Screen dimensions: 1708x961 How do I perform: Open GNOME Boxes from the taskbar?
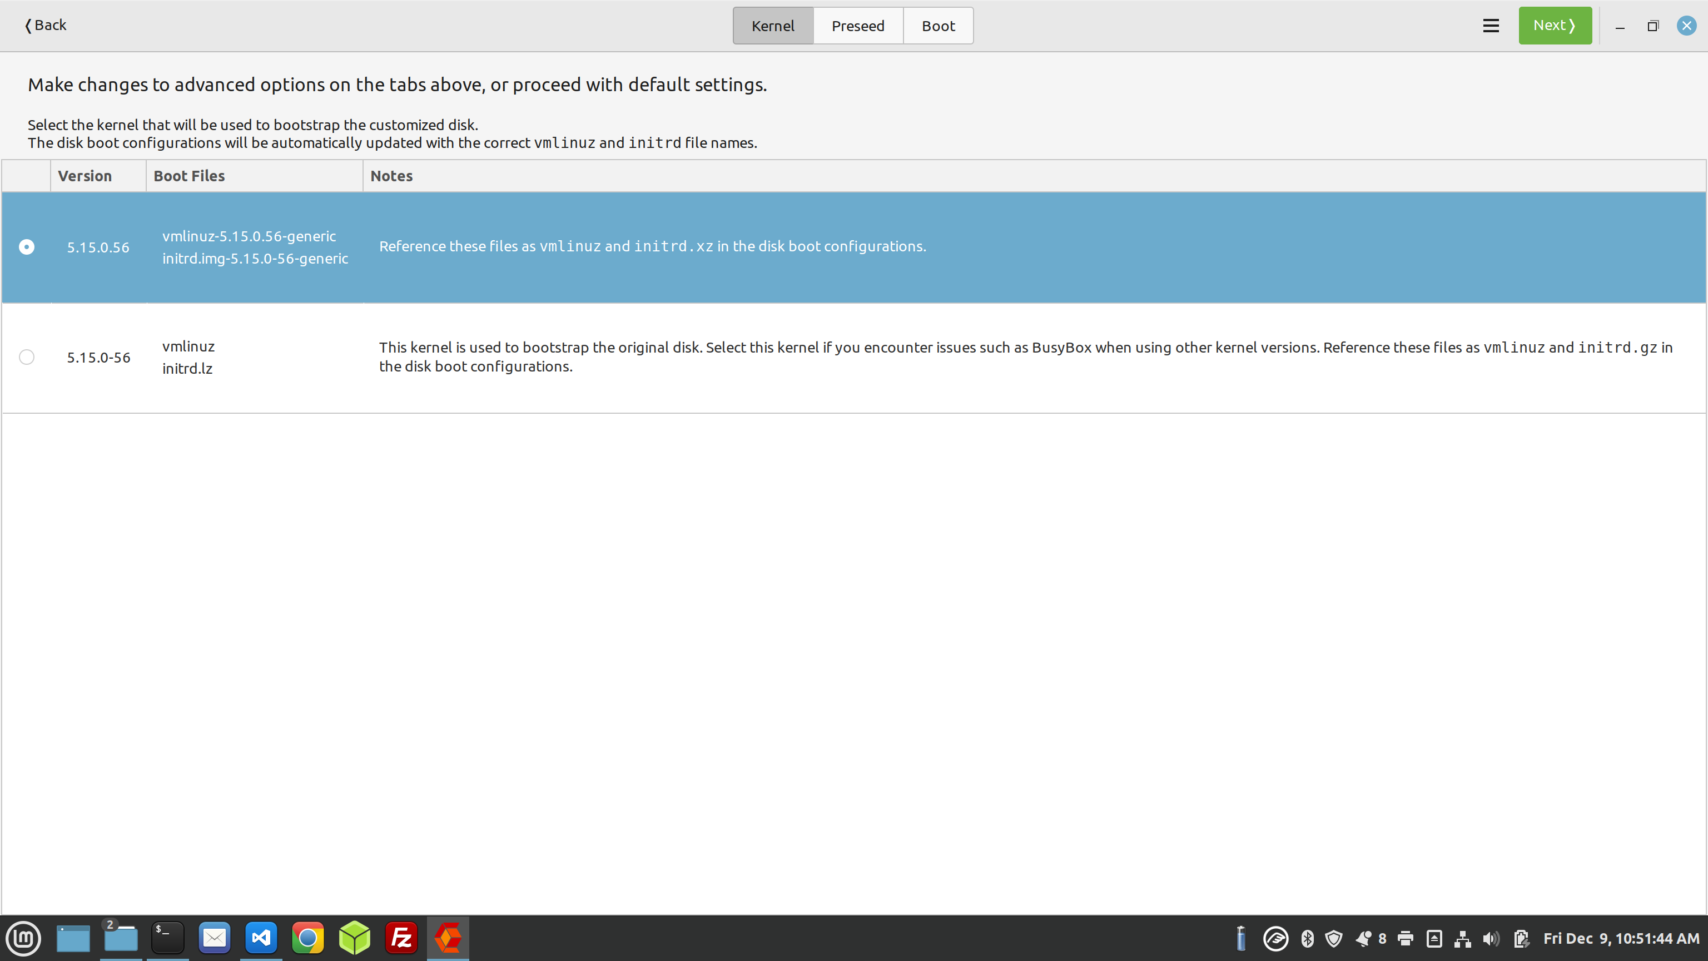(354, 938)
